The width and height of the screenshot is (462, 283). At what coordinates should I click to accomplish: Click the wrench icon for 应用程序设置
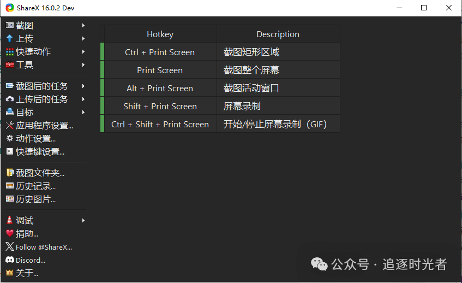click(10, 126)
